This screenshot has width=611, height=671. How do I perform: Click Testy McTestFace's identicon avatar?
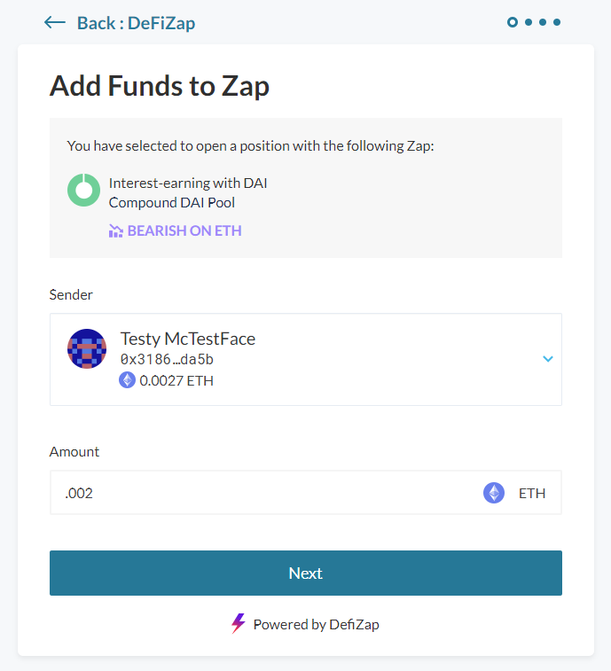87,348
